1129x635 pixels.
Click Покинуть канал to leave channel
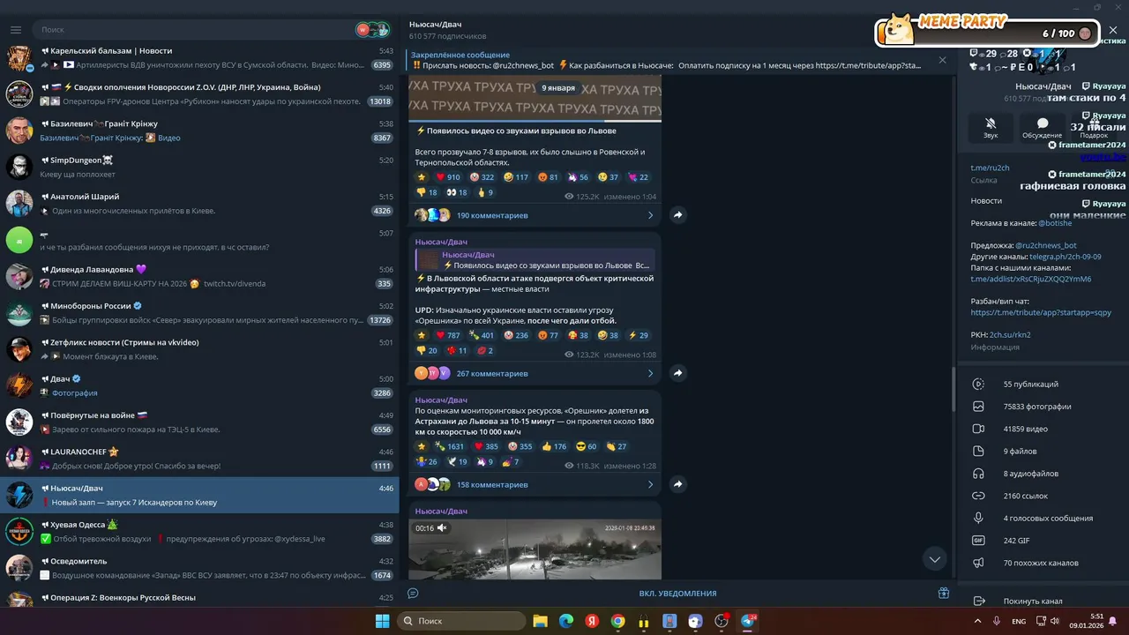[1032, 601]
